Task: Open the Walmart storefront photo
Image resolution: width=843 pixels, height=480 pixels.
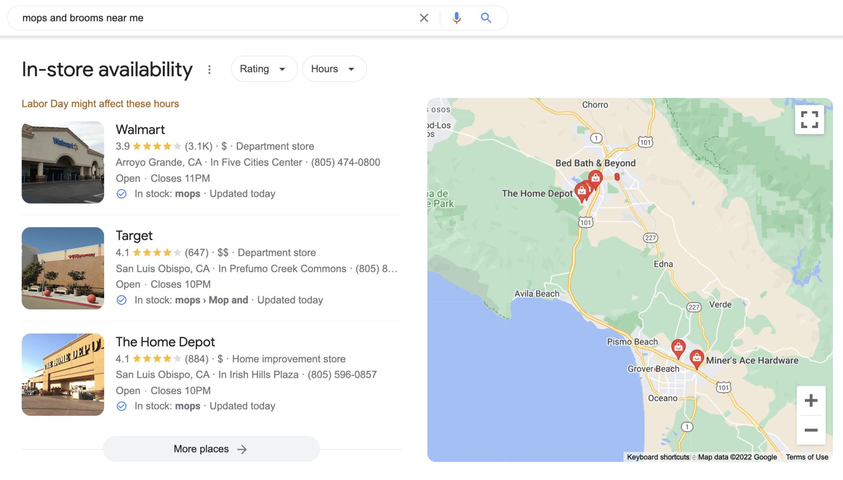Action: (63, 162)
